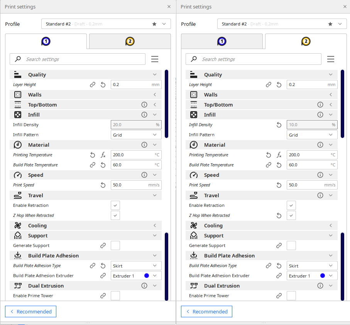Click info icon on right Travel section
Screen dimensions: 350x325
click(x=320, y=195)
